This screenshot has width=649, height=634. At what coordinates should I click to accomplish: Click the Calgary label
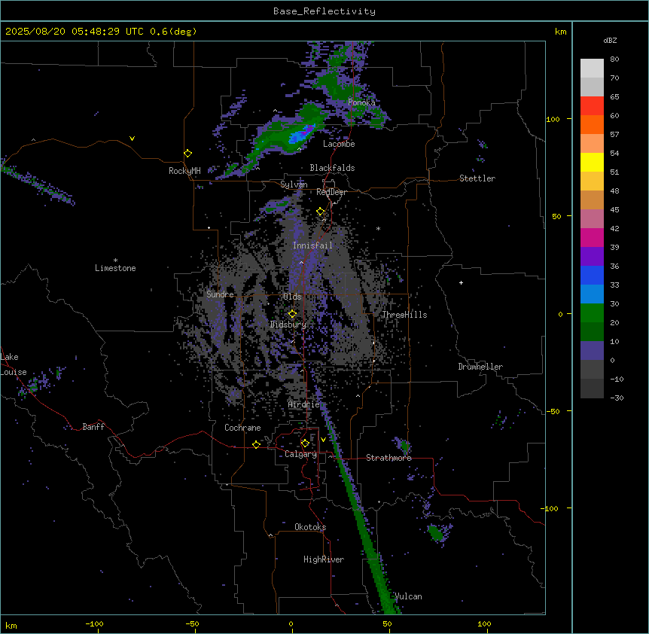coord(300,454)
